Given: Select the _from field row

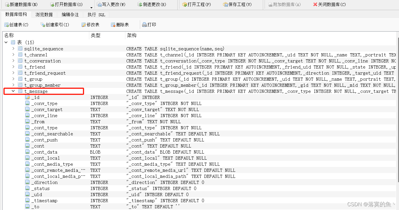Looking at the screenshot, I should pos(199,121).
